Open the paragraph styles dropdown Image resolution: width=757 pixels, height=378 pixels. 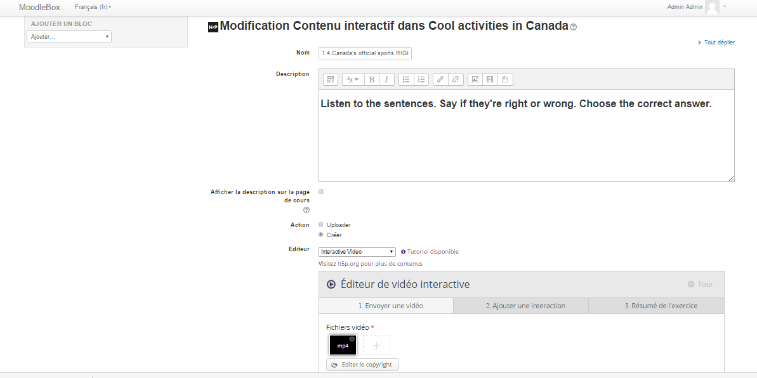352,79
